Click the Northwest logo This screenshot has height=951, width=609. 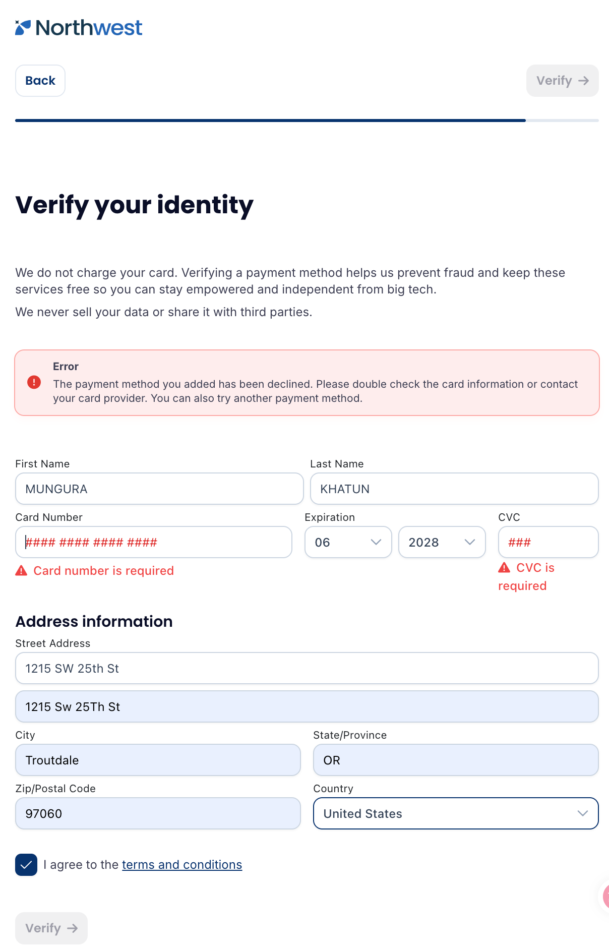pos(79,28)
